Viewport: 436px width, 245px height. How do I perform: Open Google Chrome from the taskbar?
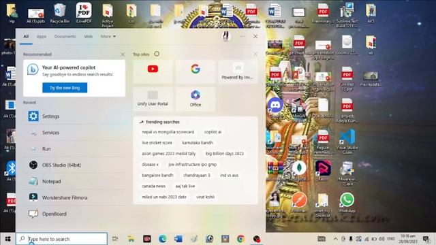[240, 239]
